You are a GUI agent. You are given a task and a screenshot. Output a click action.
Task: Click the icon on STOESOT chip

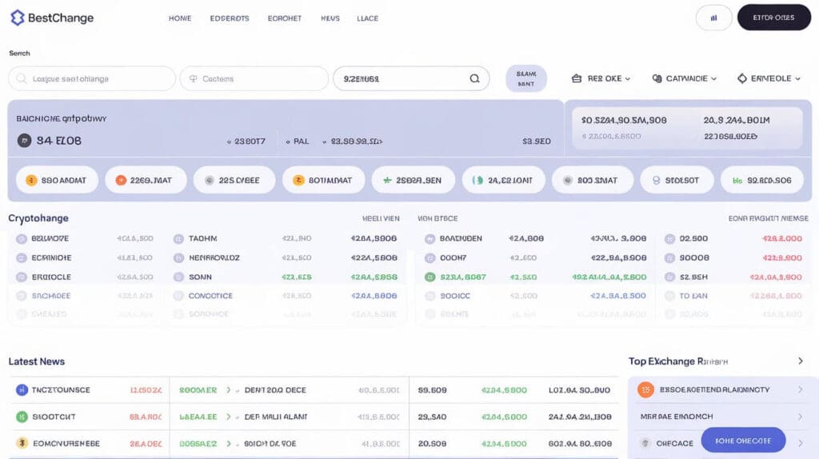coord(657,180)
